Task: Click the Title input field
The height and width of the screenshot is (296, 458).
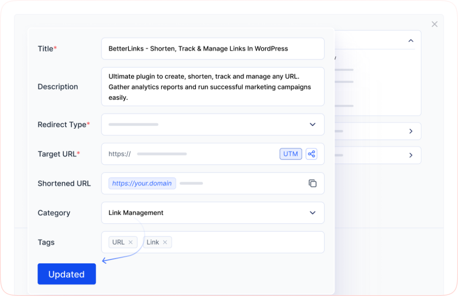Action: click(x=212, y=49)
